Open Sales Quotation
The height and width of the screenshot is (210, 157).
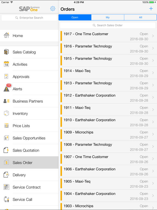[29, 150]
